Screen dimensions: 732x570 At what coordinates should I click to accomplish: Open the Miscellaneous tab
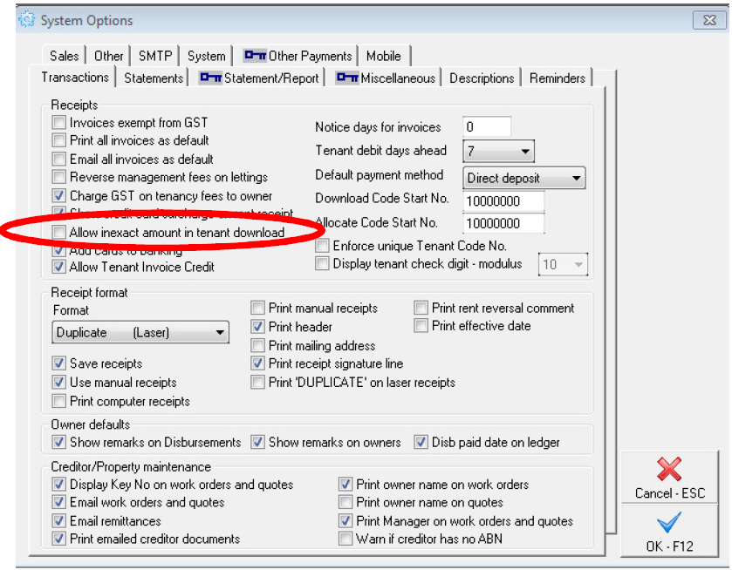click(386, 78)
